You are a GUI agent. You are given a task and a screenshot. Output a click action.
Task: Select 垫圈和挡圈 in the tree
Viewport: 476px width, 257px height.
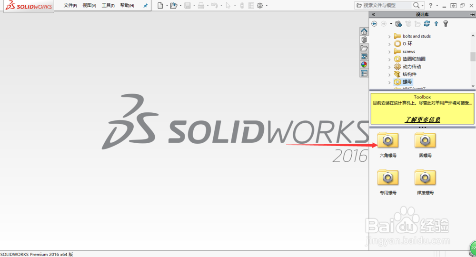pos(414,59)
